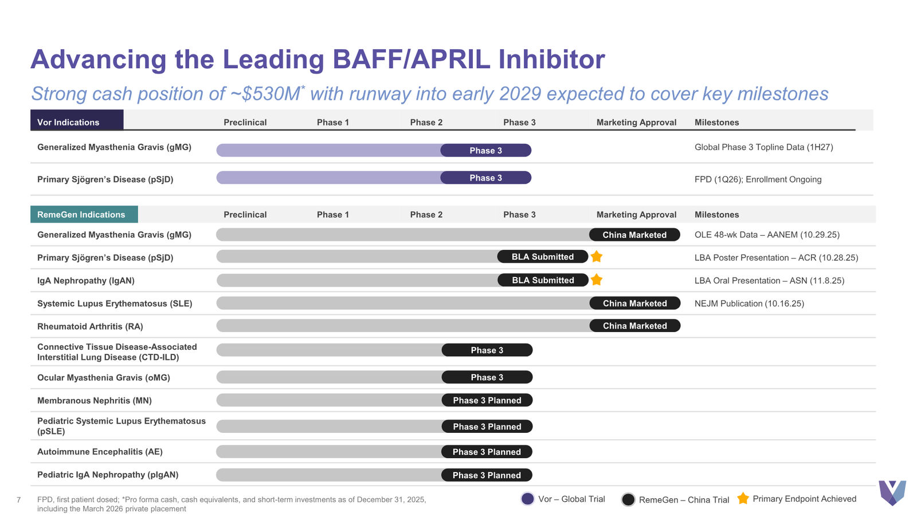Click Autoimmune Encephalitis Phase 3 Planned pill
This screenshot has height=516, width=917.
[x=487, y=452]
